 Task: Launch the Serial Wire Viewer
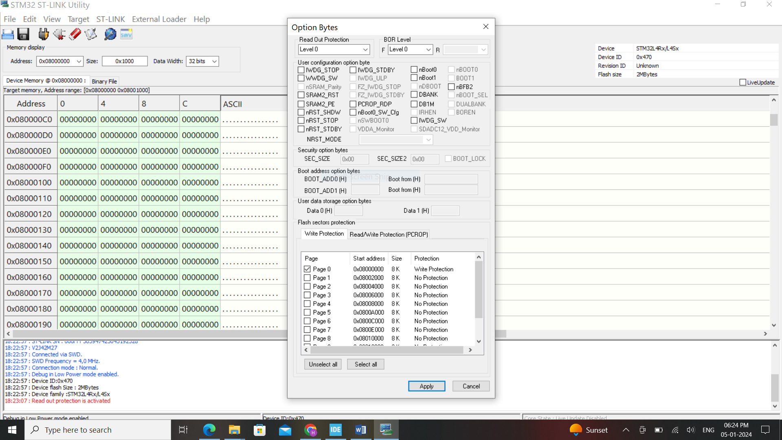126,34
